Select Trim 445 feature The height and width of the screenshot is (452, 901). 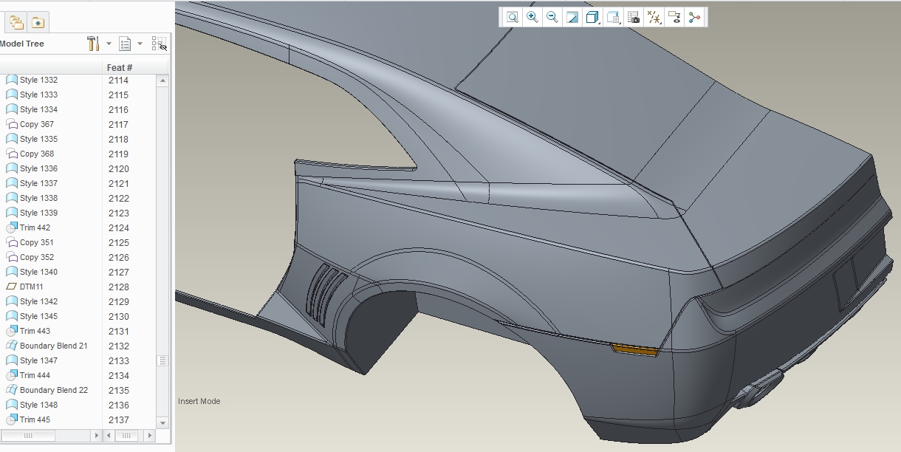[x=28, y=420]
